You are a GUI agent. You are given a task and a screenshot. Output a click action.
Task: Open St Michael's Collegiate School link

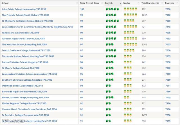point(28,21)
